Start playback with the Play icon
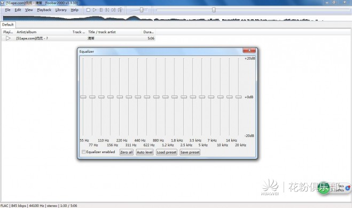 click(x=95, y=10)
